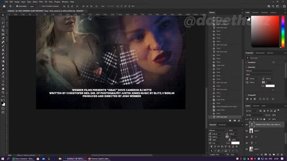Select the Clone Stamp tool

click(3, 50)
